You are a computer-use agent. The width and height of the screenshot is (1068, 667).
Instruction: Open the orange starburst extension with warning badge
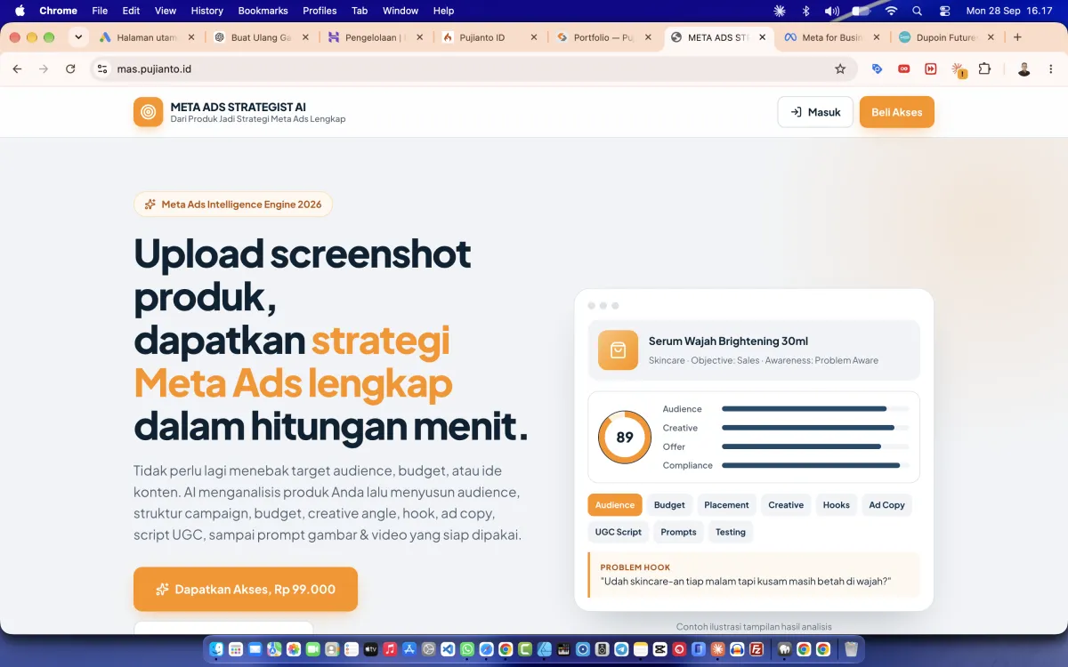tap(959, 69)
